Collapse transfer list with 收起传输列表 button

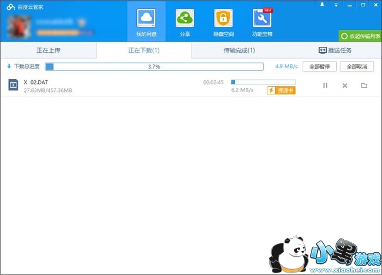[x=360, y=36]
